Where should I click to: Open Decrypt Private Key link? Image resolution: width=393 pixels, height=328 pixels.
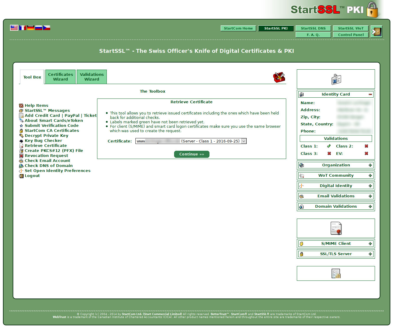(x=47, y=136)
